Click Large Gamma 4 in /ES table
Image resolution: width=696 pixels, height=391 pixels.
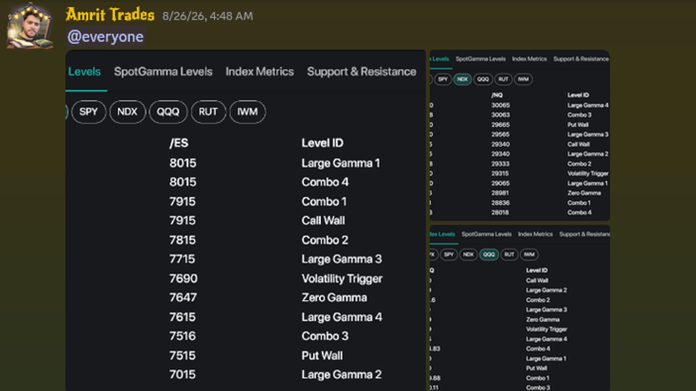click(x=342, y=317)
